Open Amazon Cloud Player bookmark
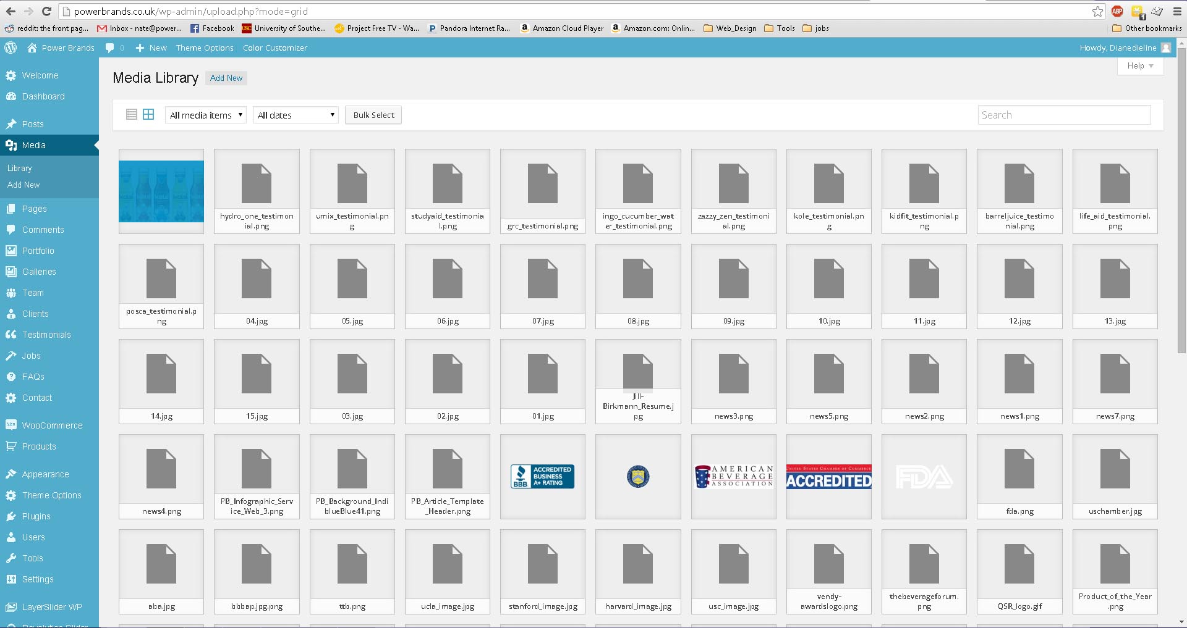The image size is (1187, 628). click(562, 28)
